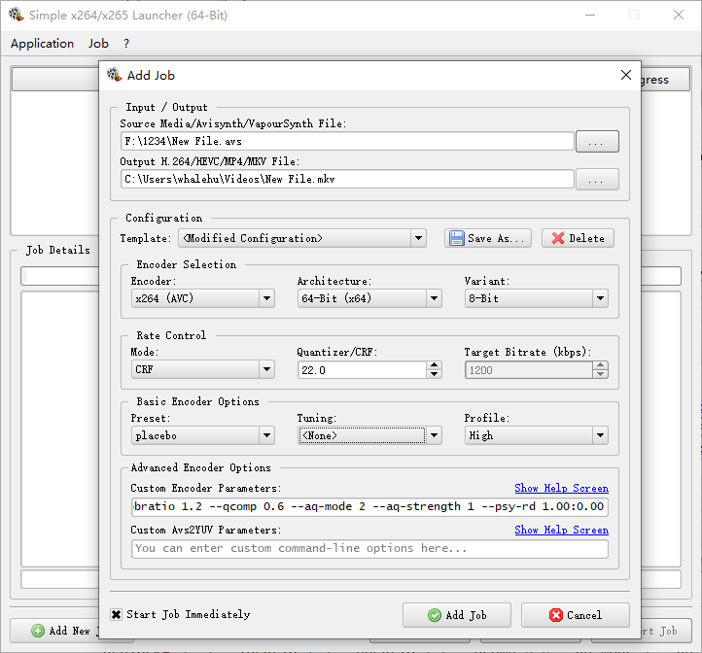Open the Job menu
The height and width of the screenshot is (653, 702).
pyautogui.click(x=98, y=44)
